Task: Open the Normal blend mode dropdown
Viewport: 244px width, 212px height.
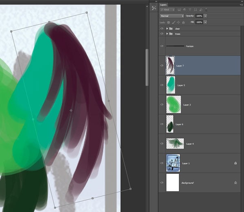Action: click(x=172, y=16)
